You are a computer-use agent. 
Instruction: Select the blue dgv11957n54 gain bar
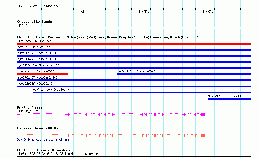coord(134,68)
